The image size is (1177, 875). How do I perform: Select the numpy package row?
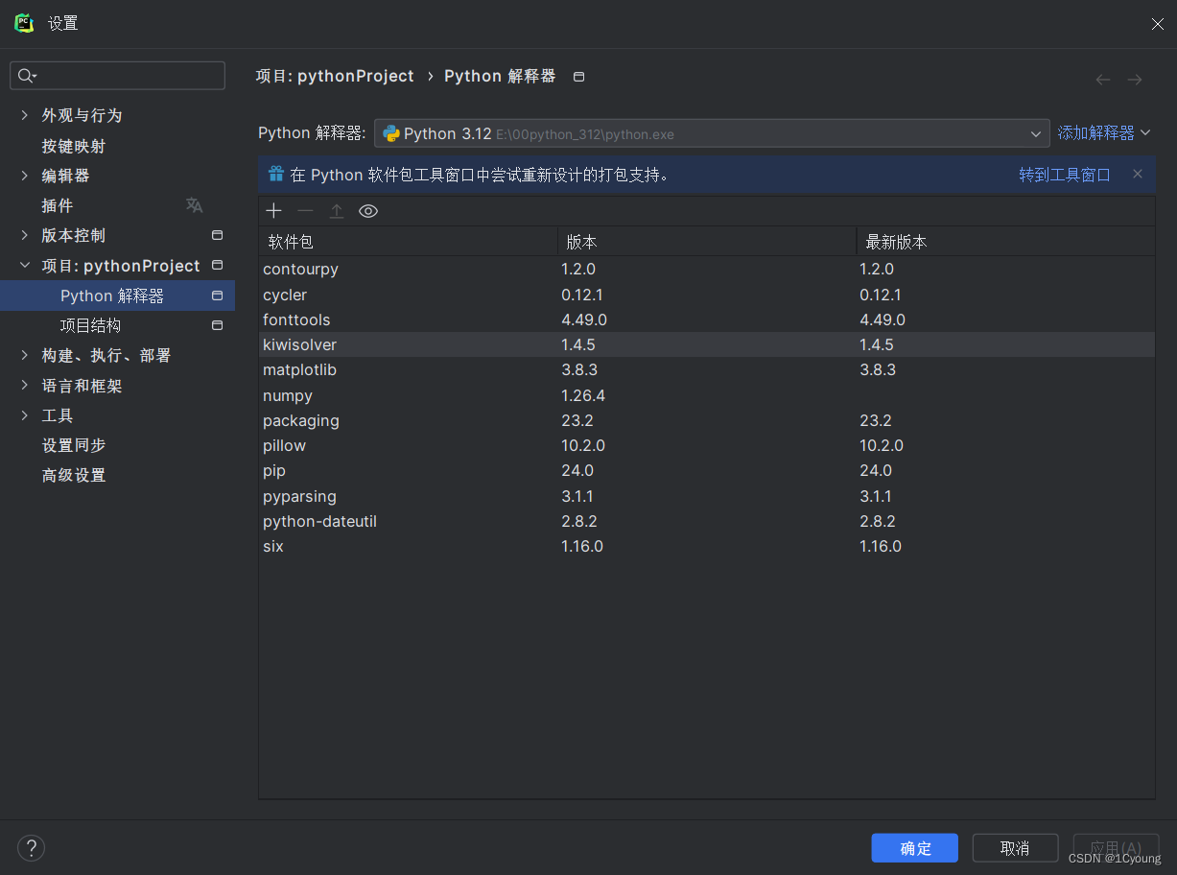(x=707, y=395)
